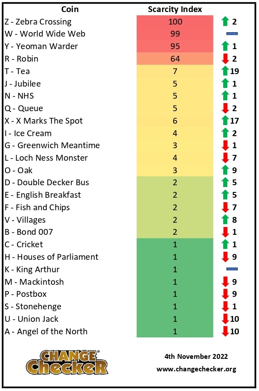Click the green Stonehenge scarcity cell
Viewport: 259px width, 391px height.
[x=175, y=306]
